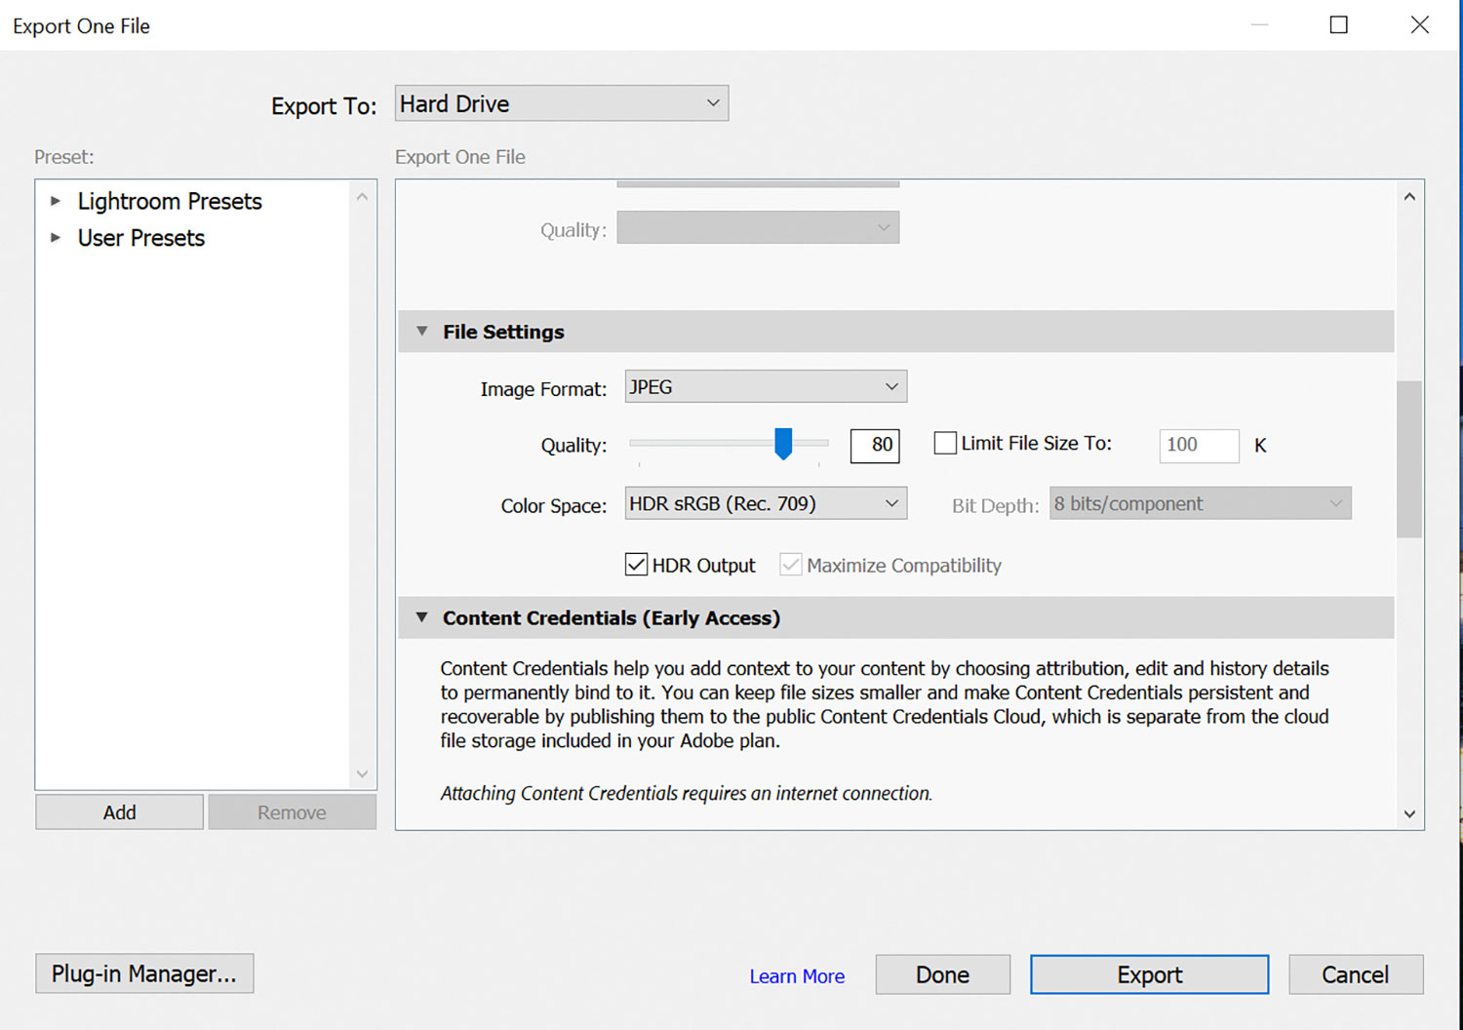
Task: Toggle the Maximize Compatibility checkbox
Action: point(791,565)
